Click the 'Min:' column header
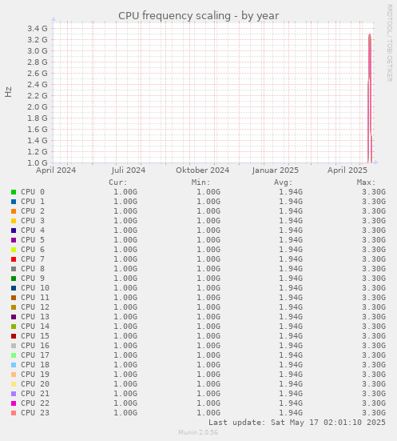This screenshot has height=441, width=397. (200, 182)
